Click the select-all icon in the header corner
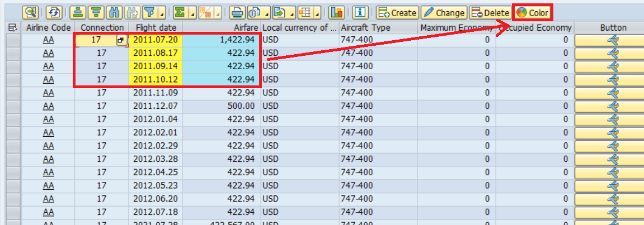This screenshot has height=225, width=644. coord(13,28)
